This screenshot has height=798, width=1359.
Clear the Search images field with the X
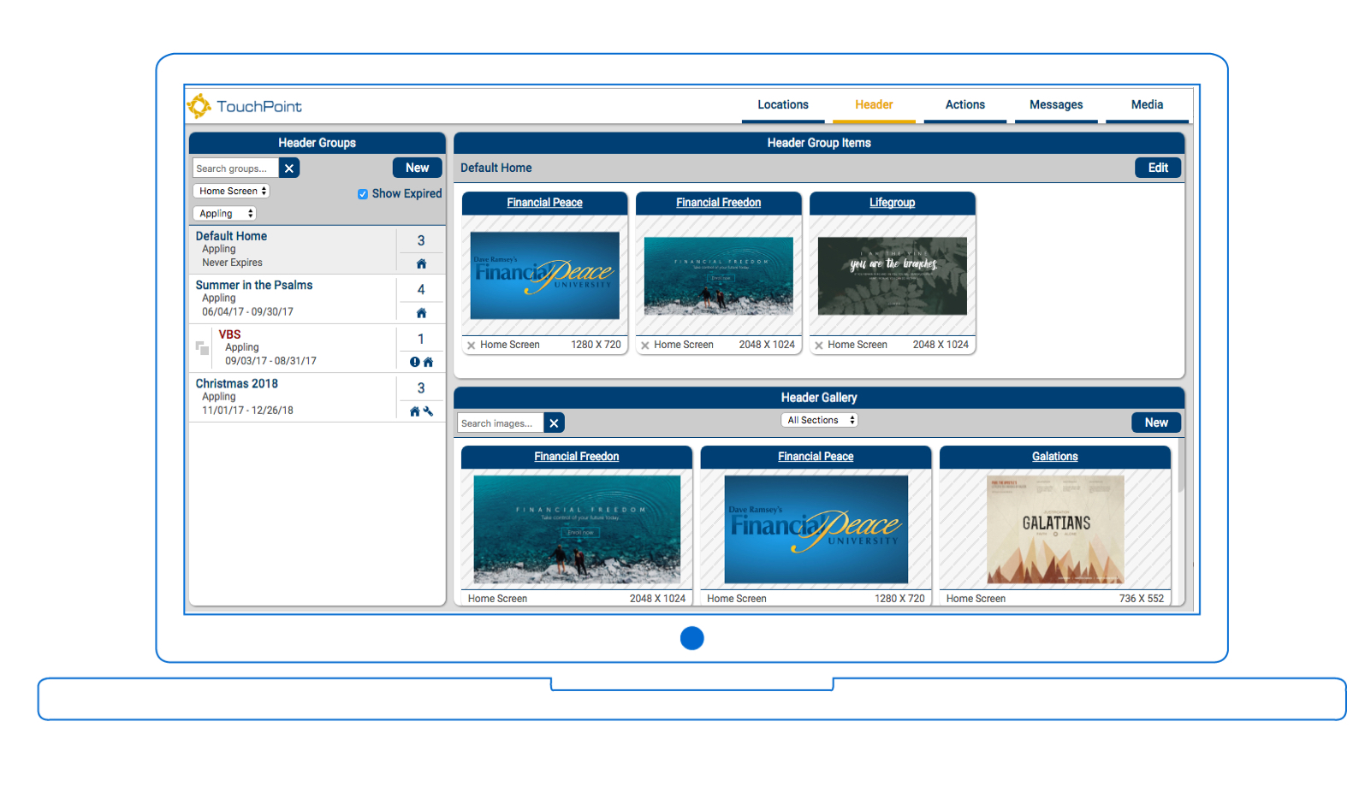coord(554,423)
